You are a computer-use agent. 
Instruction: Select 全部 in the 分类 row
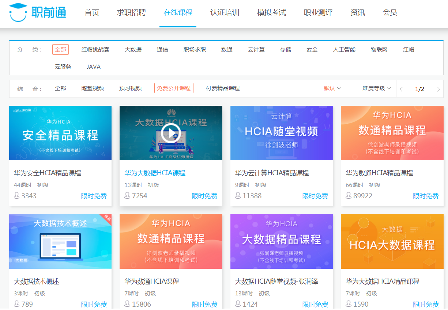pos(60,49)
